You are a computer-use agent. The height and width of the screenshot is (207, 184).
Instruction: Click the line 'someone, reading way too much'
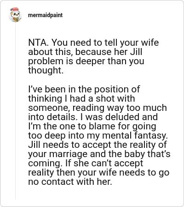(x=98, y=108)
